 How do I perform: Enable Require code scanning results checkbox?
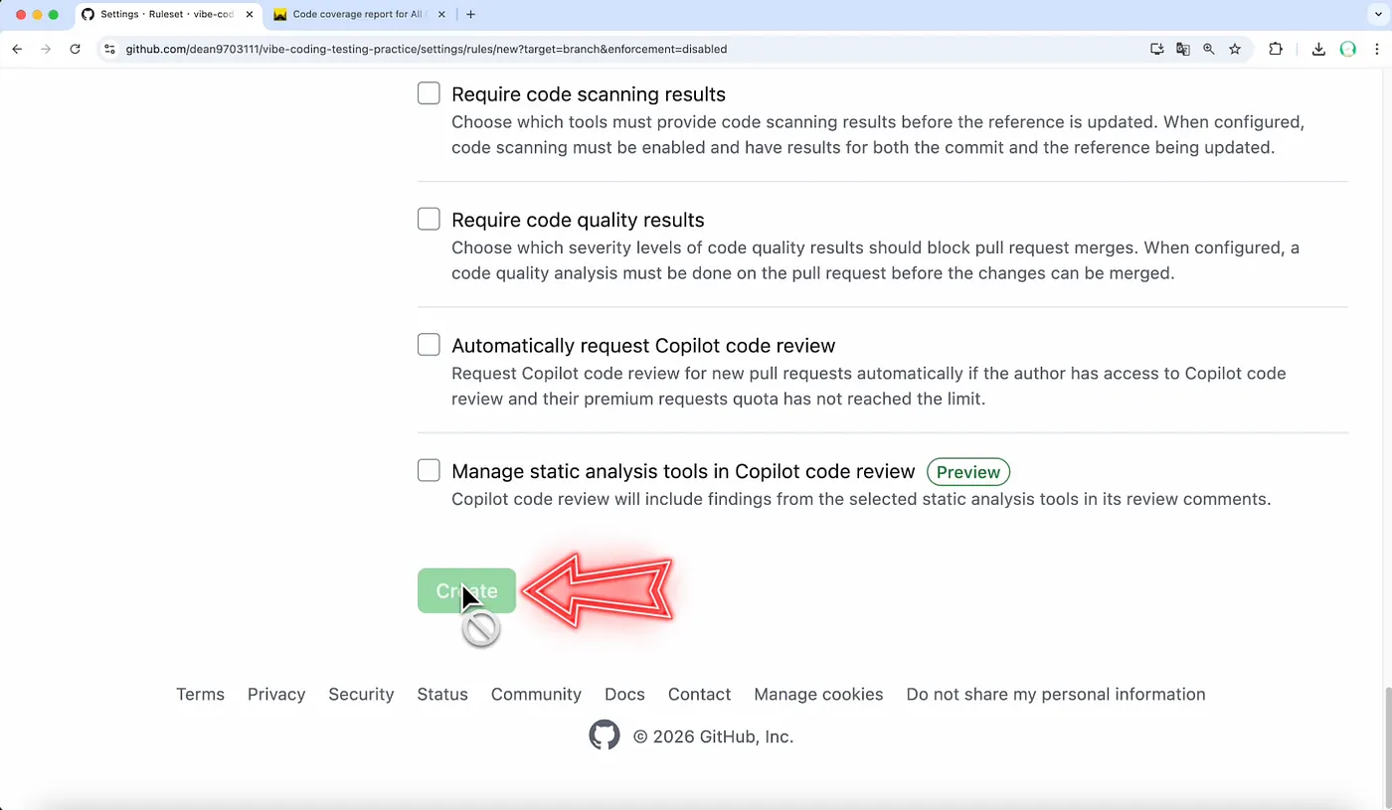[429, 93]
